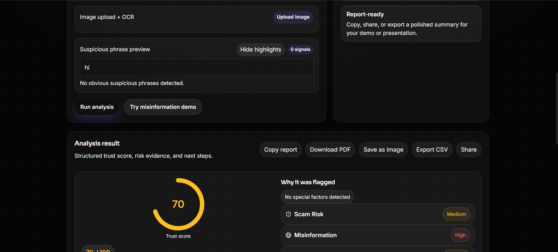
Task: Click the No special factors detected chip
Action: coord(317,197)
